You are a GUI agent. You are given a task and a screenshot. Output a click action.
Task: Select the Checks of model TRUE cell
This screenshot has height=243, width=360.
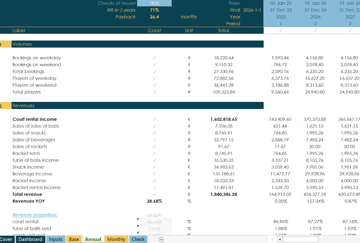(154, 3)
